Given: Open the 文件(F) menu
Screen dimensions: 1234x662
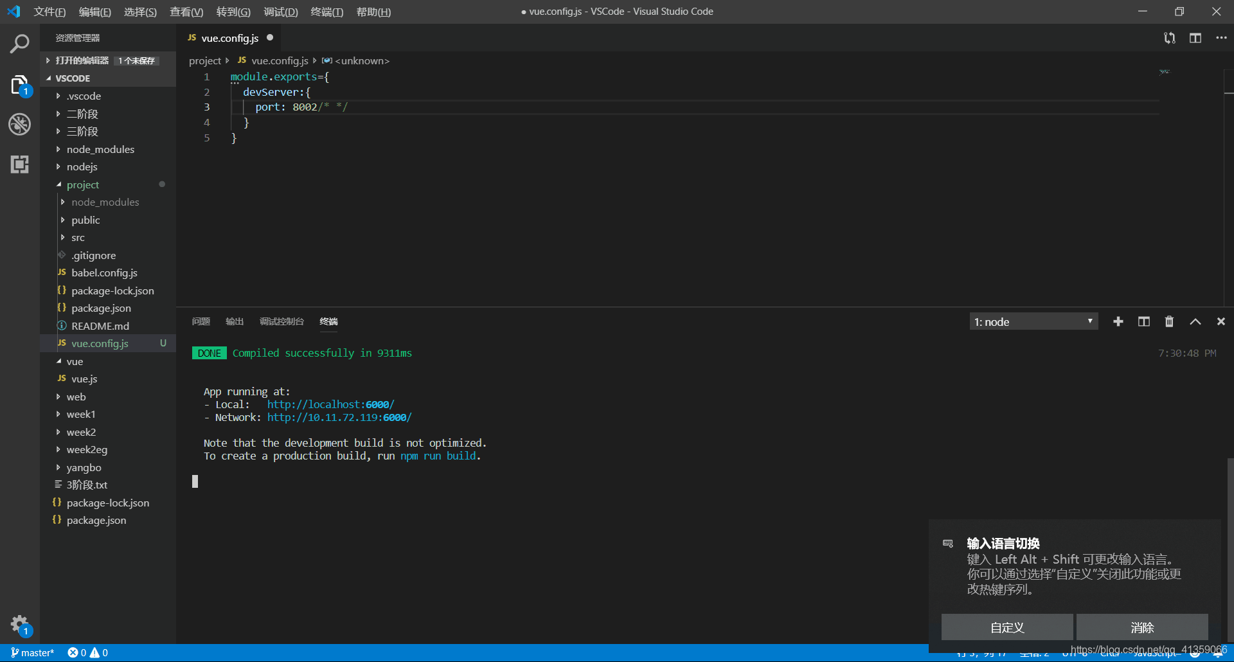Looking at the screenshot, I should pyautogui.click(x=49, y=12).
